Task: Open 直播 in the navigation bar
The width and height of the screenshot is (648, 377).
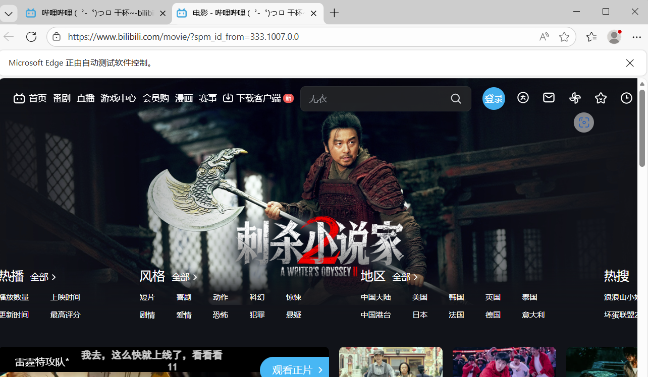Action: (x=86, y=98)
